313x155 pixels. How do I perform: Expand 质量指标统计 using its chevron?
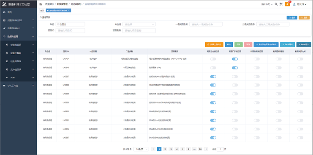(x=33, y=28)
